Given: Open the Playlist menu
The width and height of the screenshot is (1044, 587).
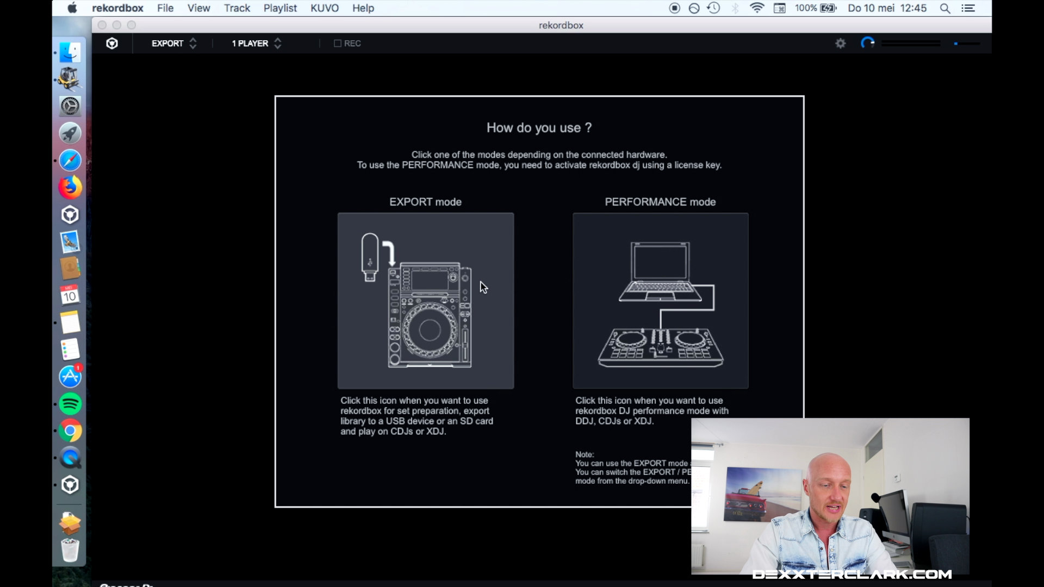Looking at the screenshot, I should (x=280, y=8).
